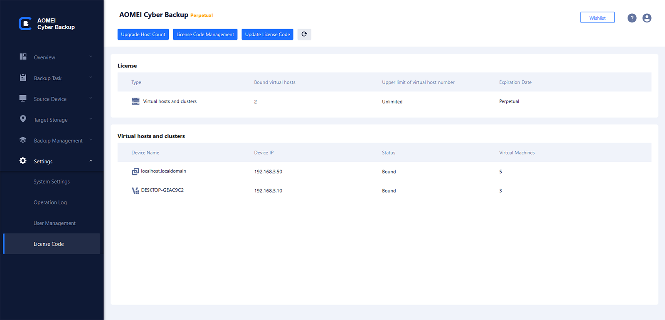665x320 pixels.
Task: Expand the Target Storage chevron
Action: (x=91, y=119)
